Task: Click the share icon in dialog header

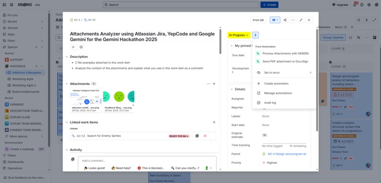Action: (x=285, y=20)
